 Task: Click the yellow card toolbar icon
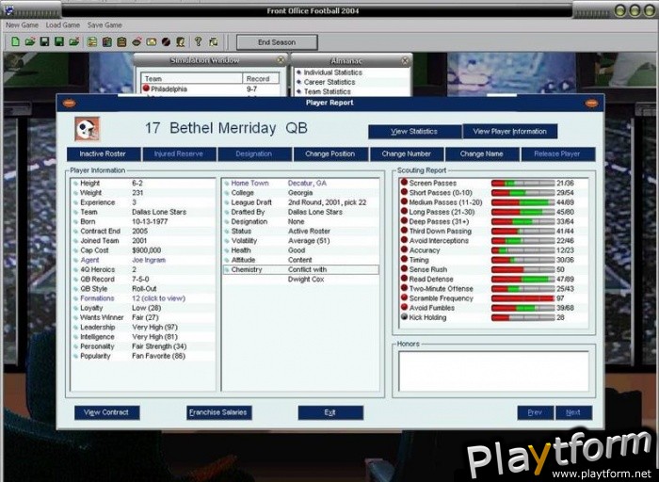coord(151,41)
